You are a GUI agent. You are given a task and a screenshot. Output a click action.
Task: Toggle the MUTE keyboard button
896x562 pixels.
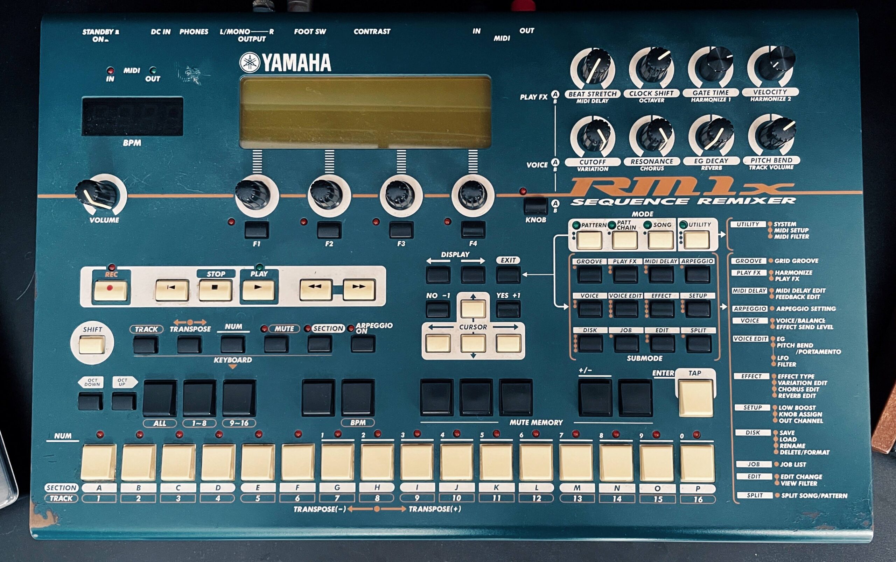[276, 344]
